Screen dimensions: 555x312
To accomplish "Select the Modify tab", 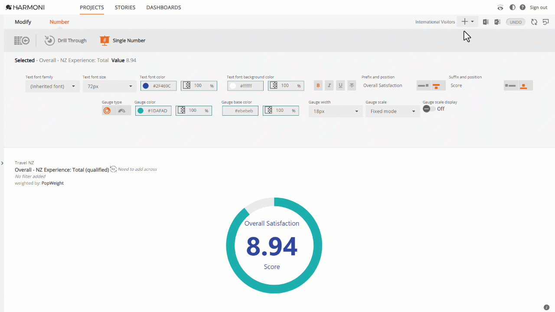I will click(x=23, y=22).
